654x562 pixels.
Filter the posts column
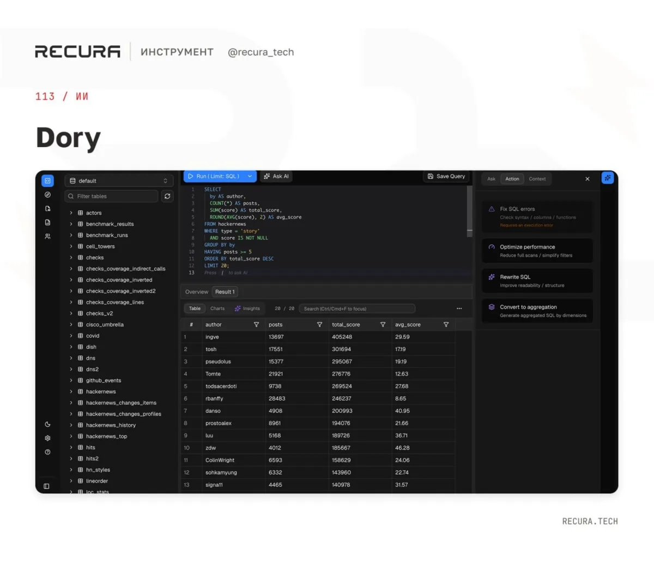[319, 324]
